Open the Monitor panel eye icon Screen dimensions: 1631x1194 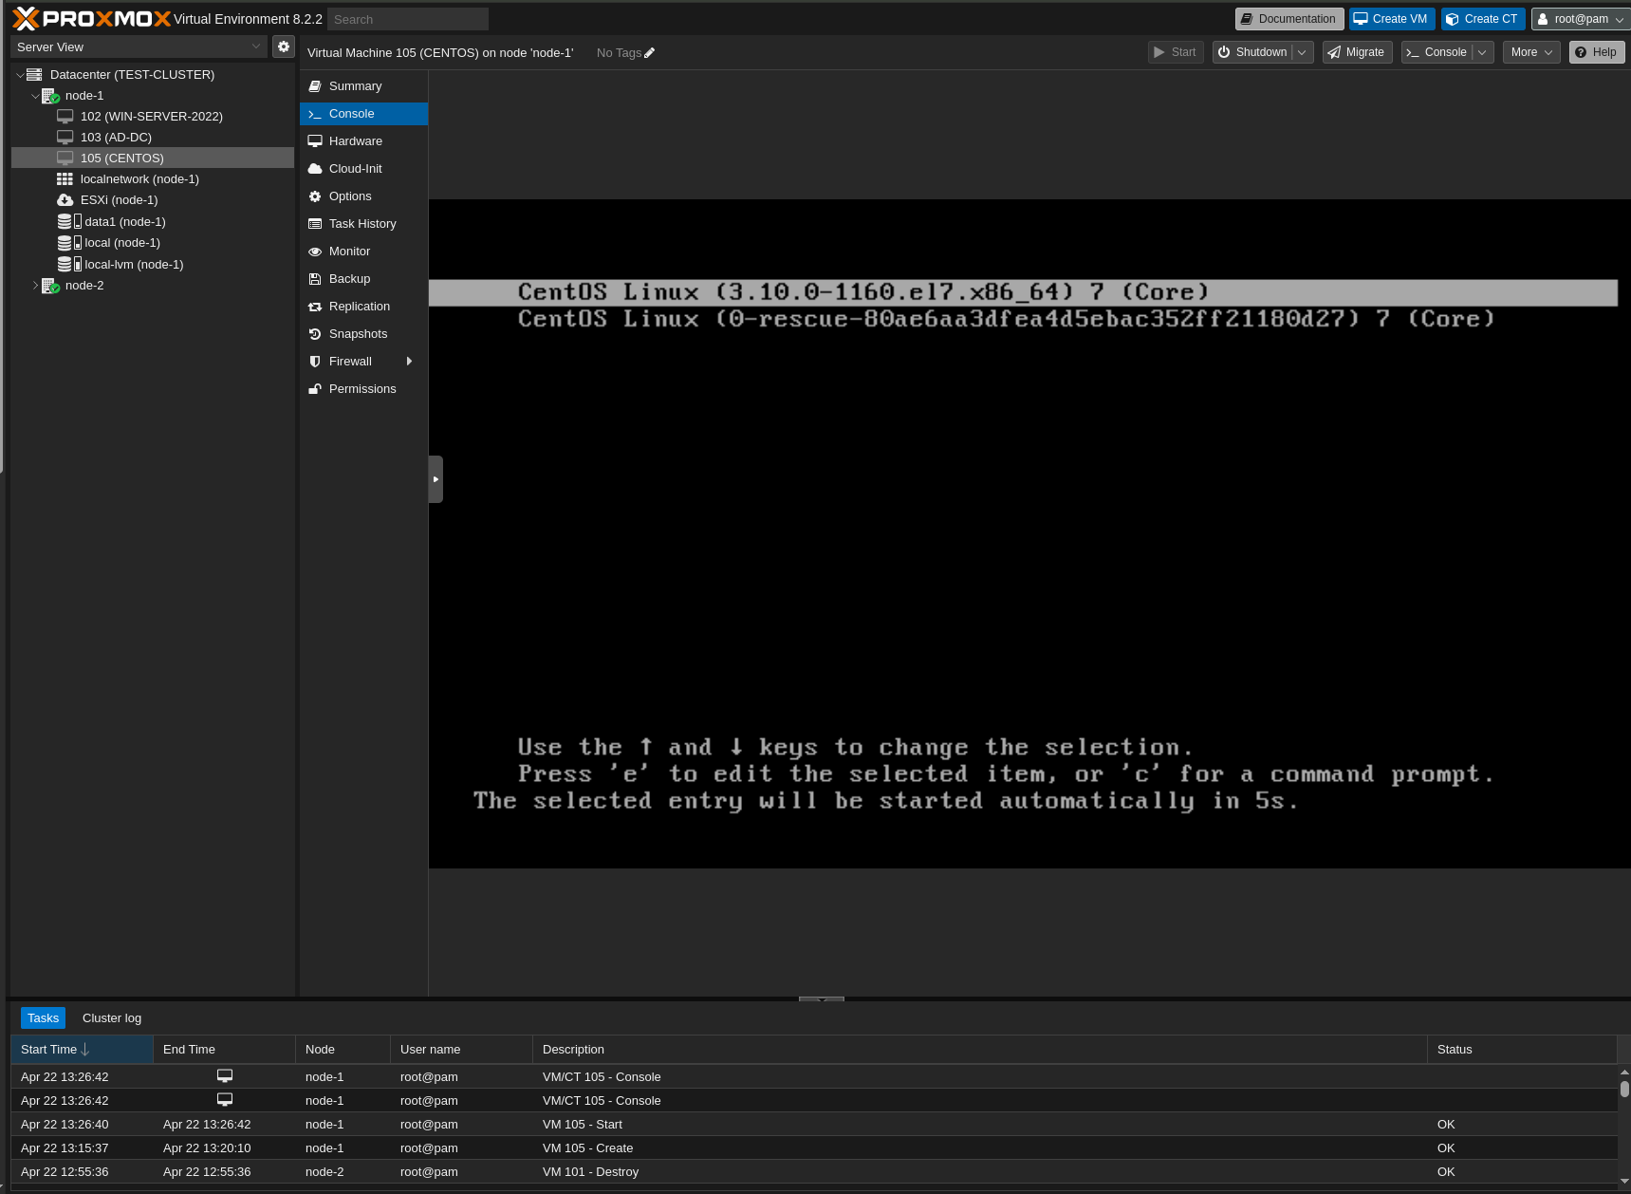click(316, 251)
